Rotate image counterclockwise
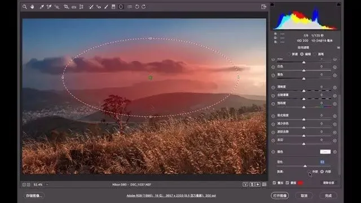 click(x=137, y=7)
